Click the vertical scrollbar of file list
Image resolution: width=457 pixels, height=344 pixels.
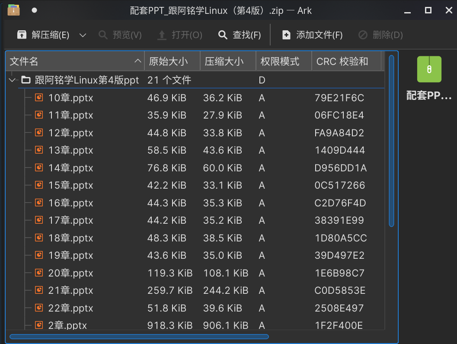pos(391,141)
